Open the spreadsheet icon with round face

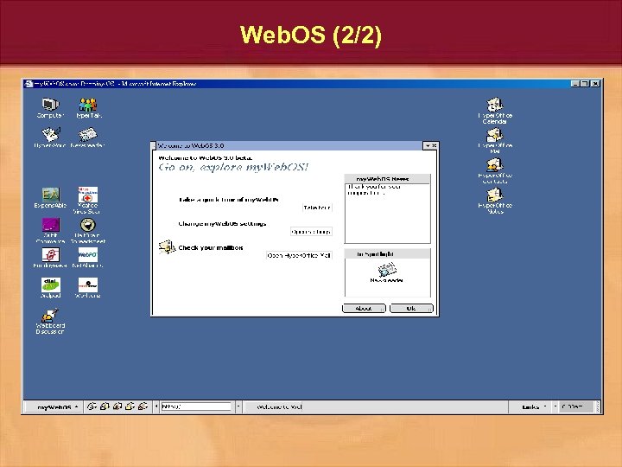pos(87,230)
